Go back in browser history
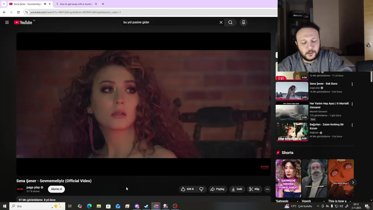Viewport: 373px width, 210px height. (x=4, y=12)
